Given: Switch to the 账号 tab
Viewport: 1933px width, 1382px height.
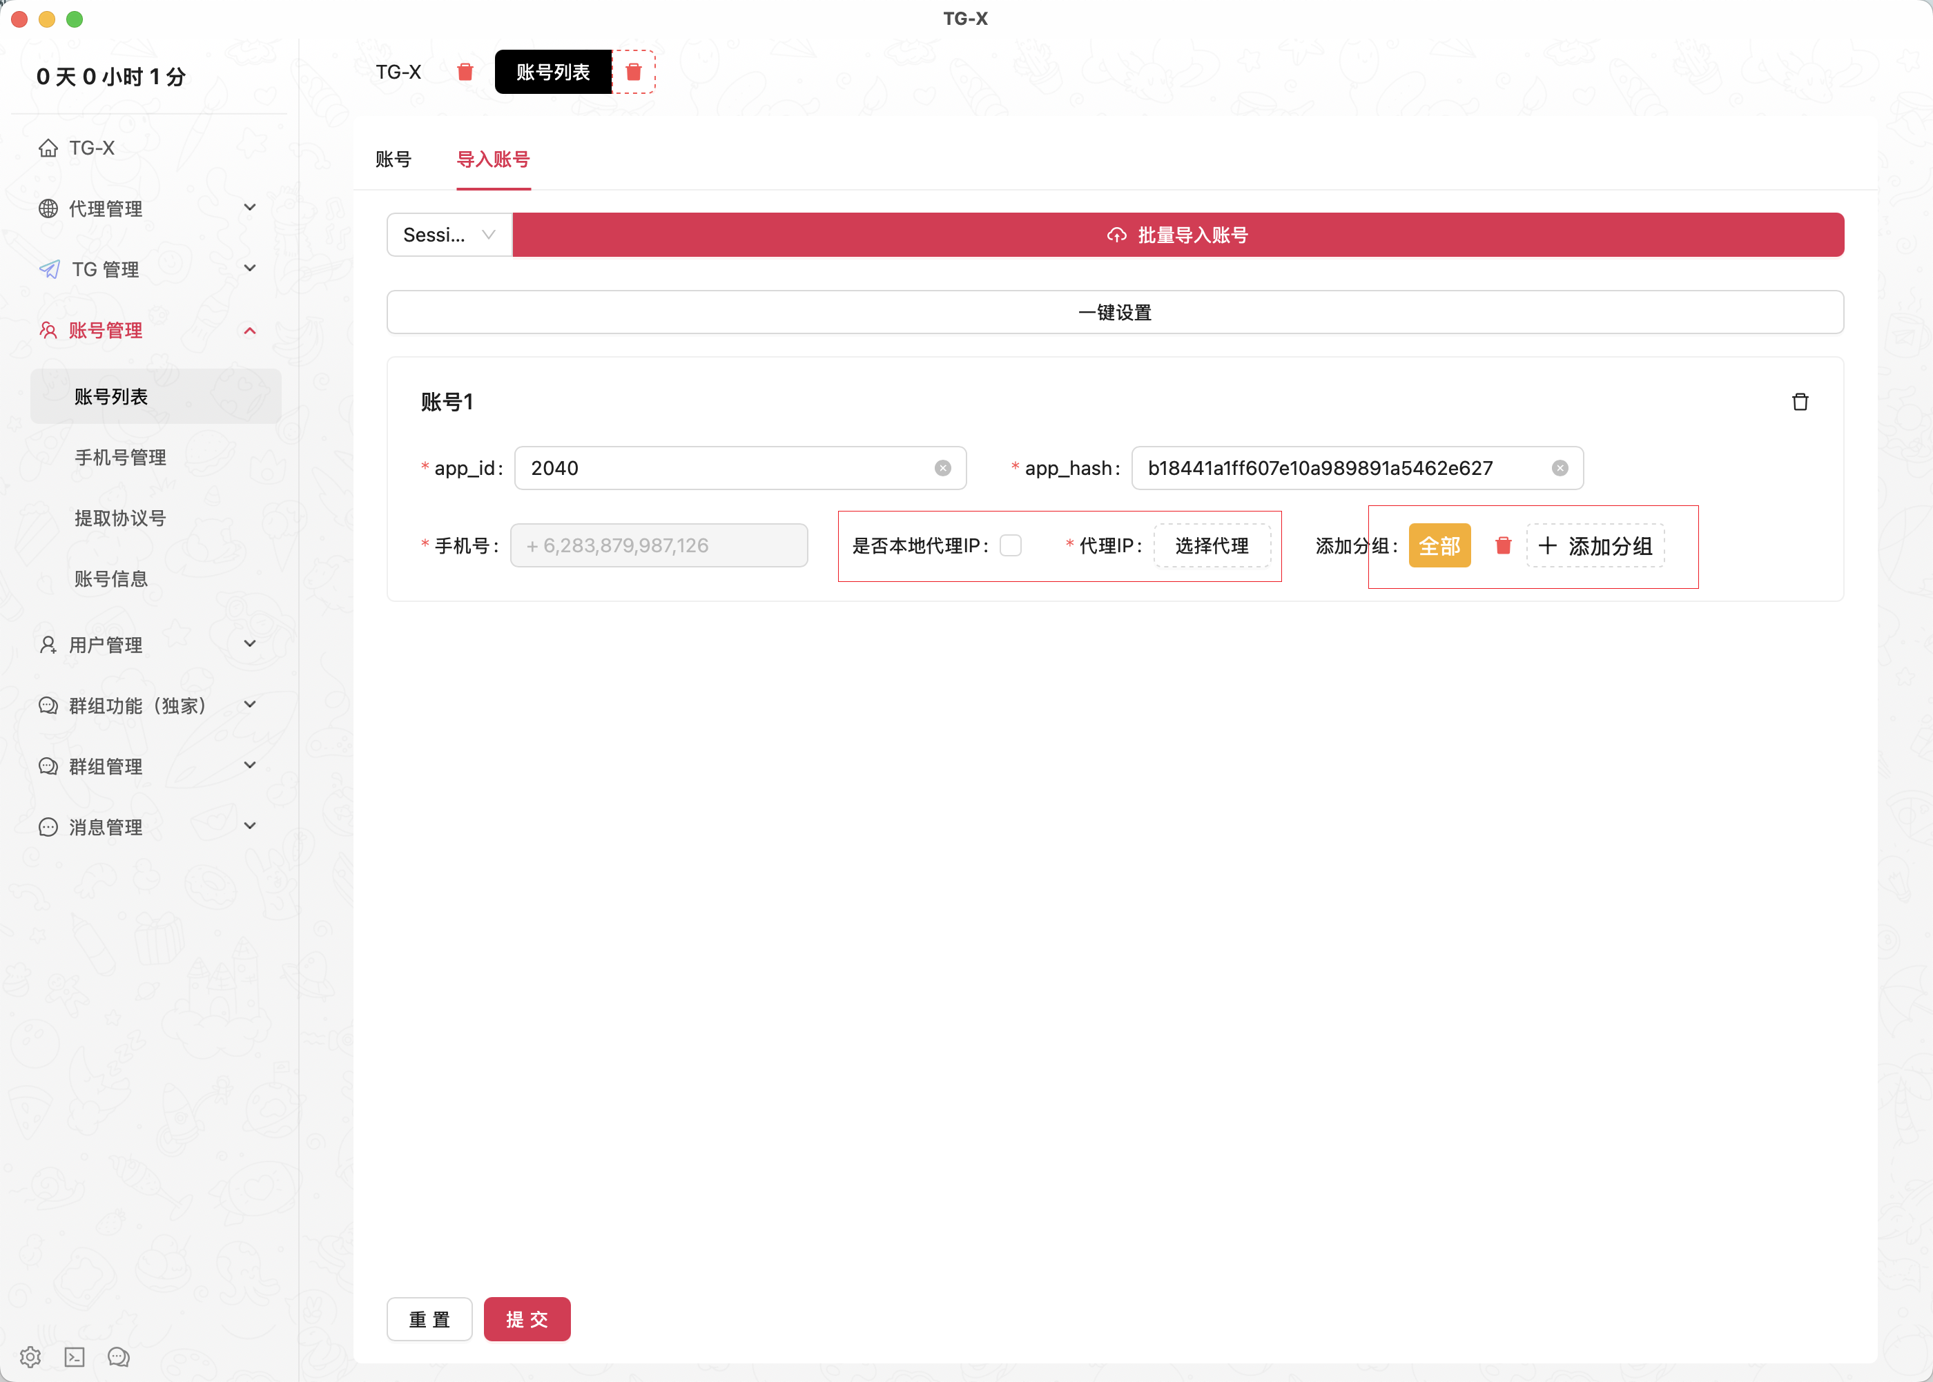Looking at the screenshot, I should [x=393, y=159].
